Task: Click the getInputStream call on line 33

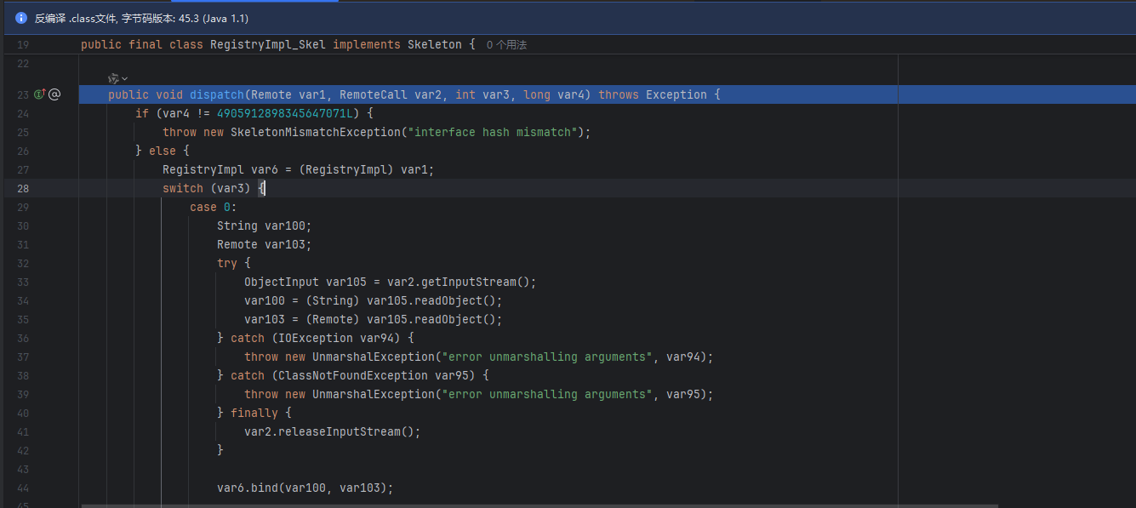Action: coord(469,282)
